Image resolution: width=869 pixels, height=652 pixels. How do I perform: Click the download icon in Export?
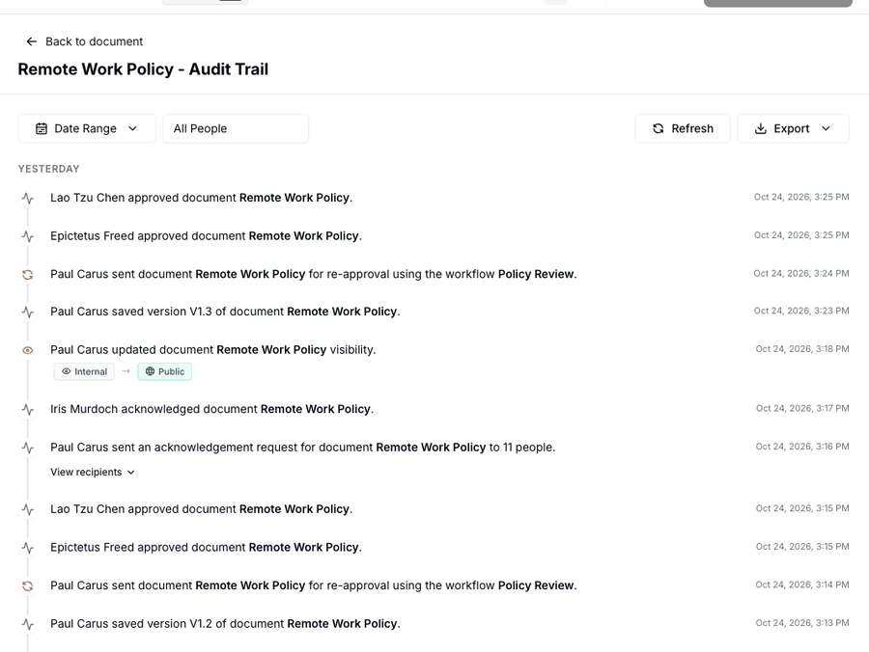tap(761, 128)
